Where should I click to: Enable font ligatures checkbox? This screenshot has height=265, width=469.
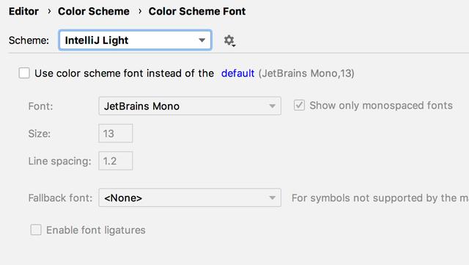[x=36, y=230]
